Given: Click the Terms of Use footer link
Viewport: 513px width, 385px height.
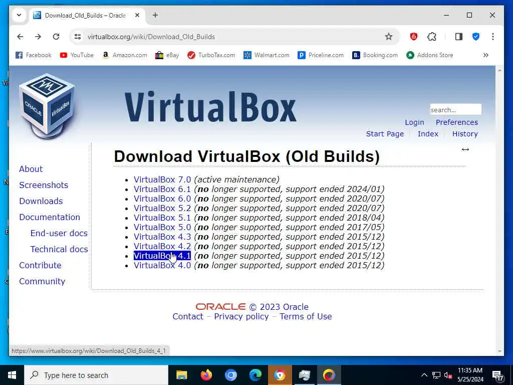Looking at the screenshot, I should point(306,317).
